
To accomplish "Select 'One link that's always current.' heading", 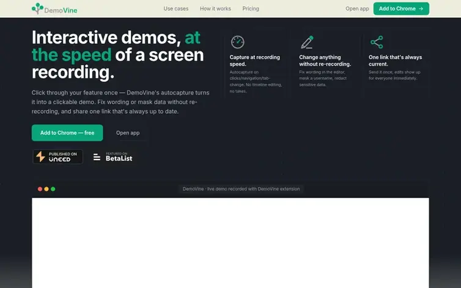I will pos(395,61).
